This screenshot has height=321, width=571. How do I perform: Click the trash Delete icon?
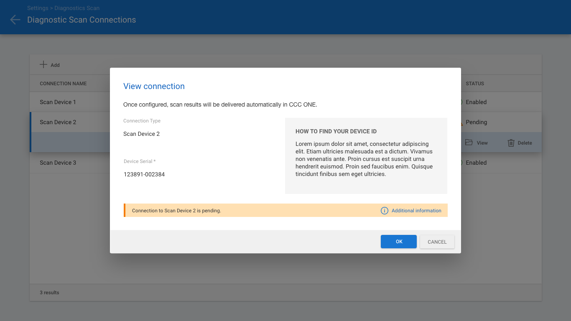tap(511, 143)
